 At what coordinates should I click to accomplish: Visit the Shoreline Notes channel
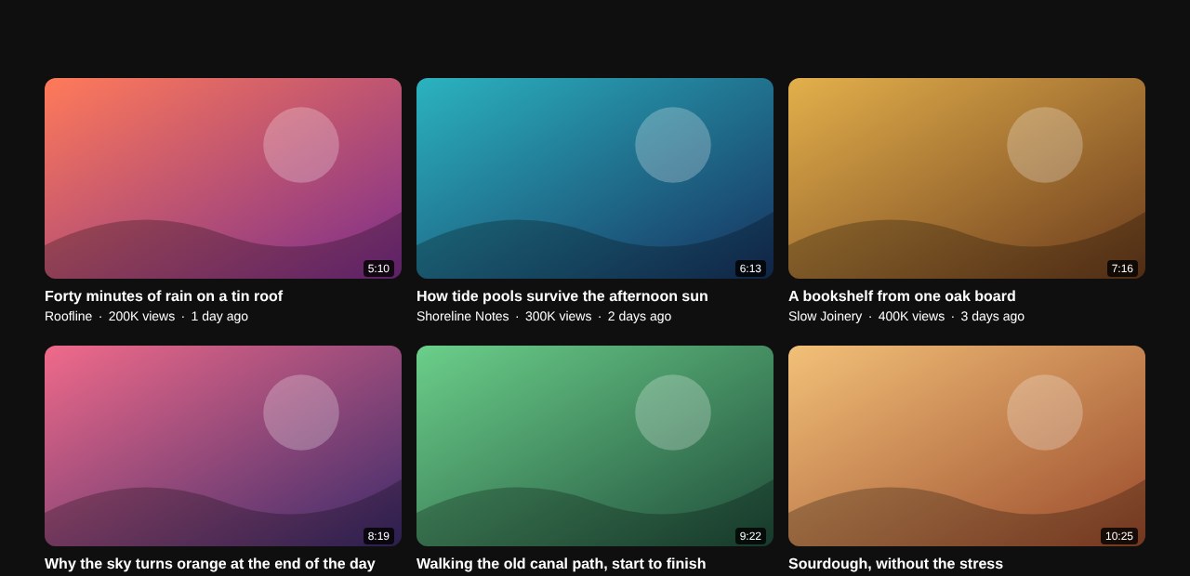click(463, 317)
